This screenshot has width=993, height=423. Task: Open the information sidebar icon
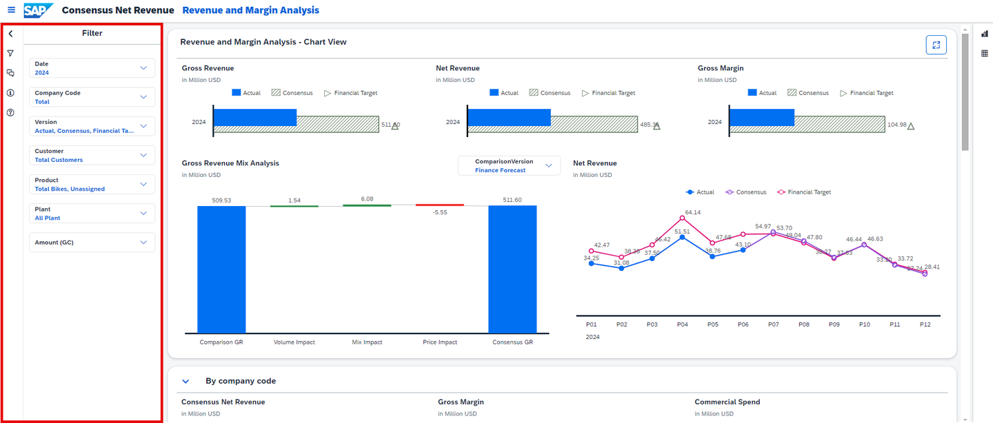10,92
